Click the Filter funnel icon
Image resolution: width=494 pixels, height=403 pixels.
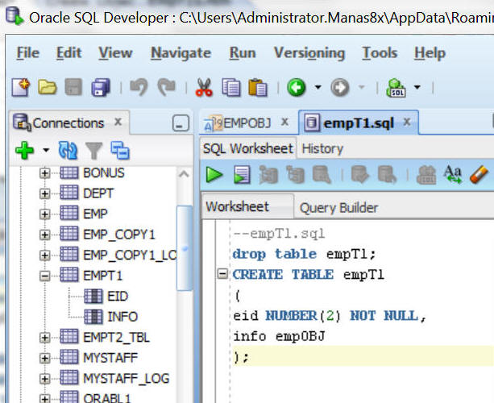94,150
